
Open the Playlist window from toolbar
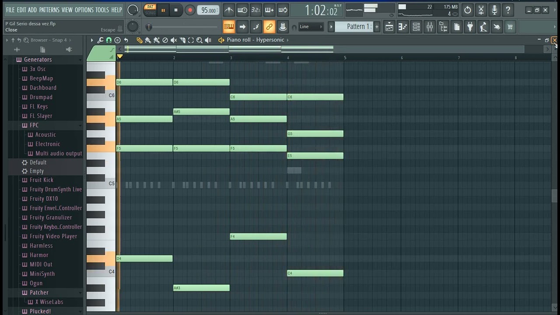point(389,27)
